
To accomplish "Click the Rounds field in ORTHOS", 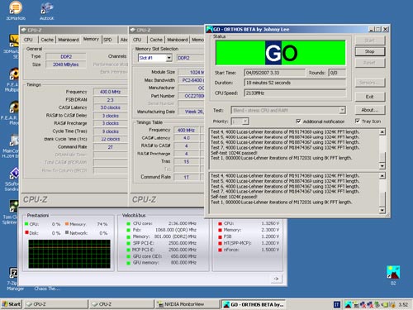I will pos(337,73).
